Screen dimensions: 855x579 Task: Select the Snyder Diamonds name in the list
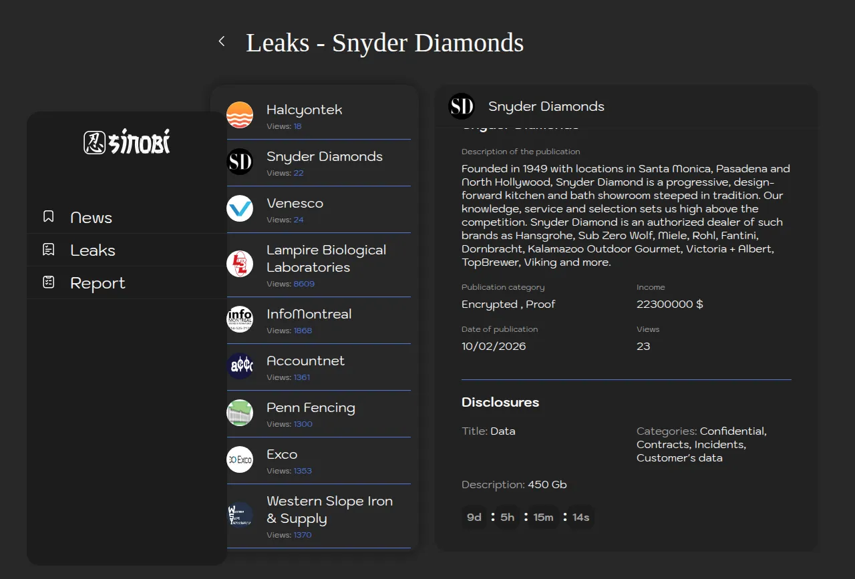pyautogui.click(x=325, y=156)
